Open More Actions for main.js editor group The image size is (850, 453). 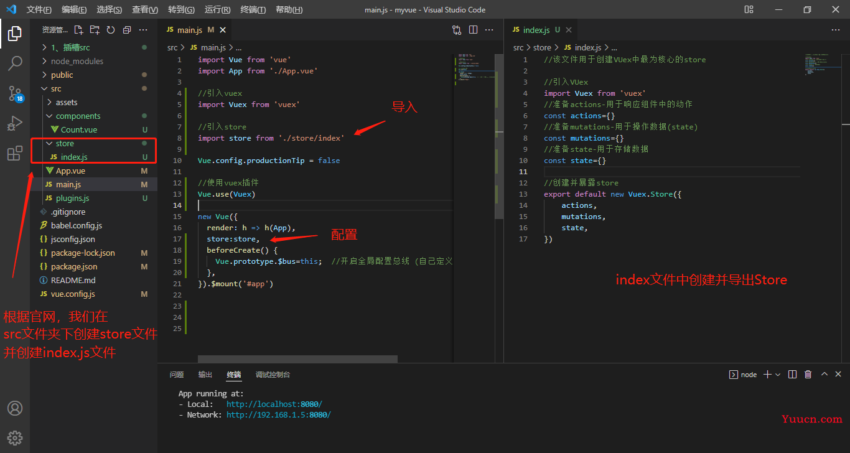[489, 30]
